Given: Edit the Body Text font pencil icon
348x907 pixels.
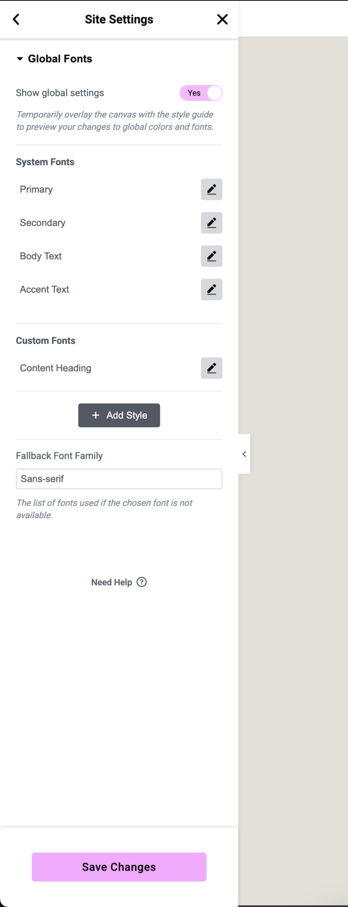Looking at the screenshot, I should pos(211,256).
